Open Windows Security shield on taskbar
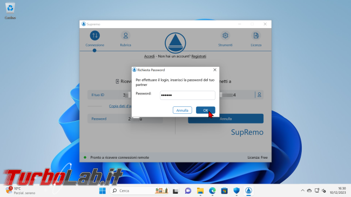Viewport: 351px width, 197px height. pos(237,191)
